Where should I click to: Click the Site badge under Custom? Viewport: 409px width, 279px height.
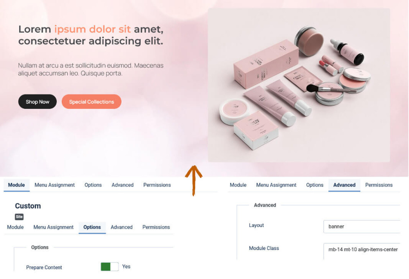click(19, 217)
